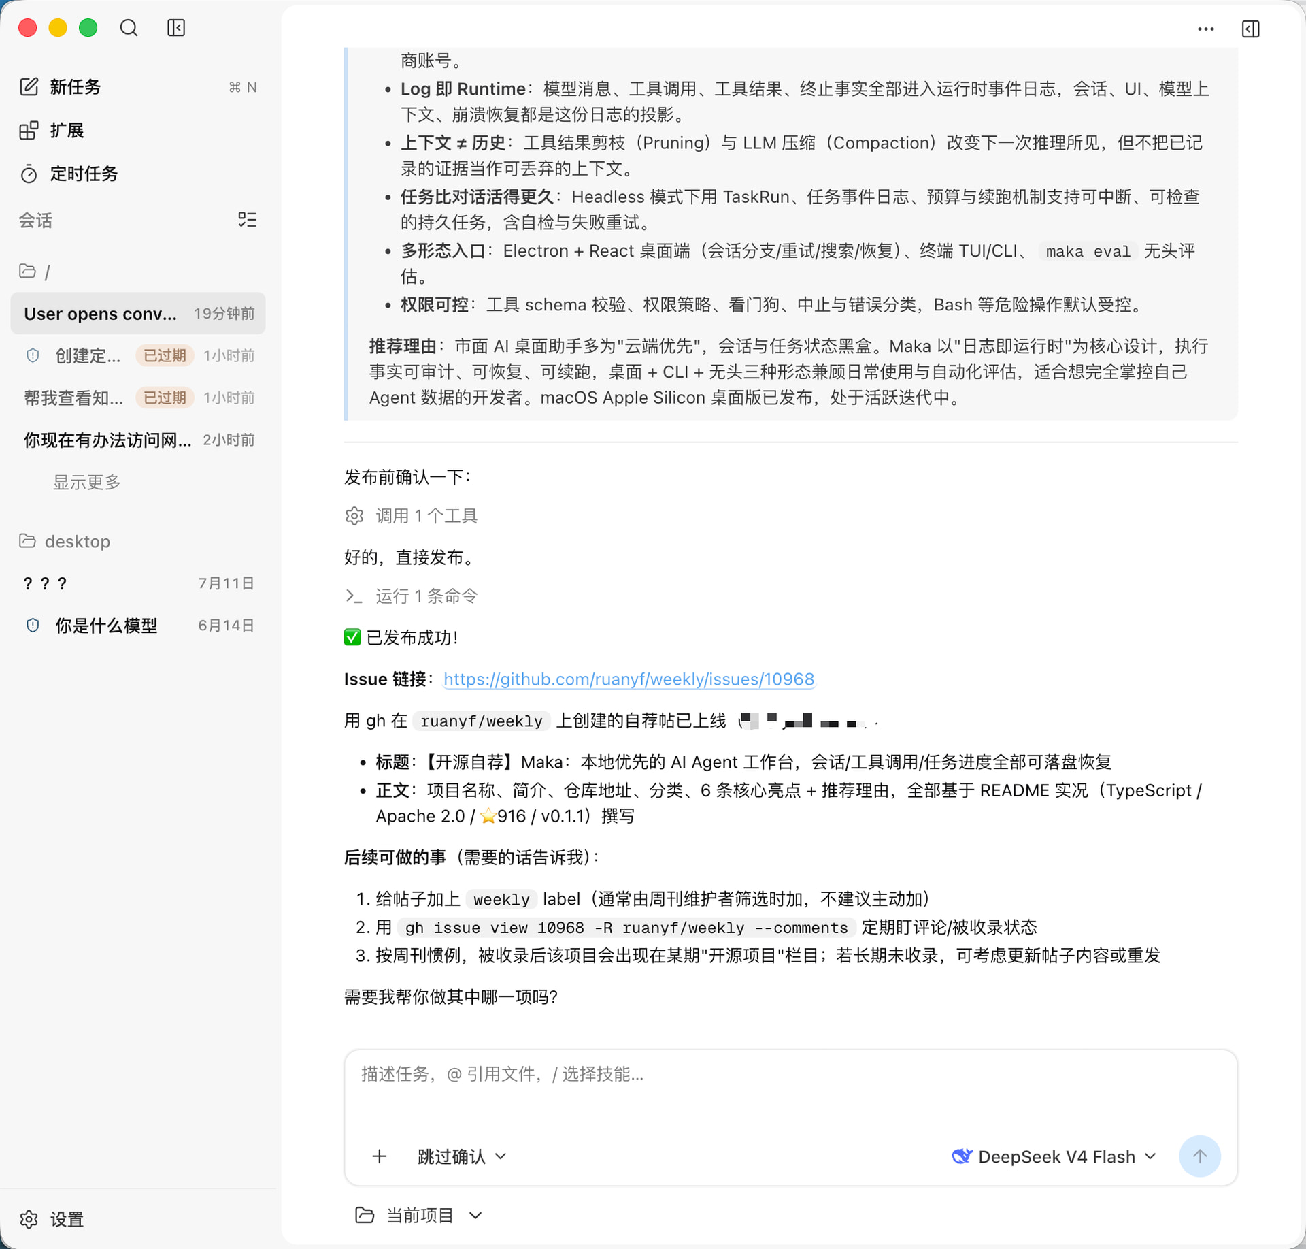Click the desktop folder icon
The image size is (1306, 1249).
click(27, 541)
